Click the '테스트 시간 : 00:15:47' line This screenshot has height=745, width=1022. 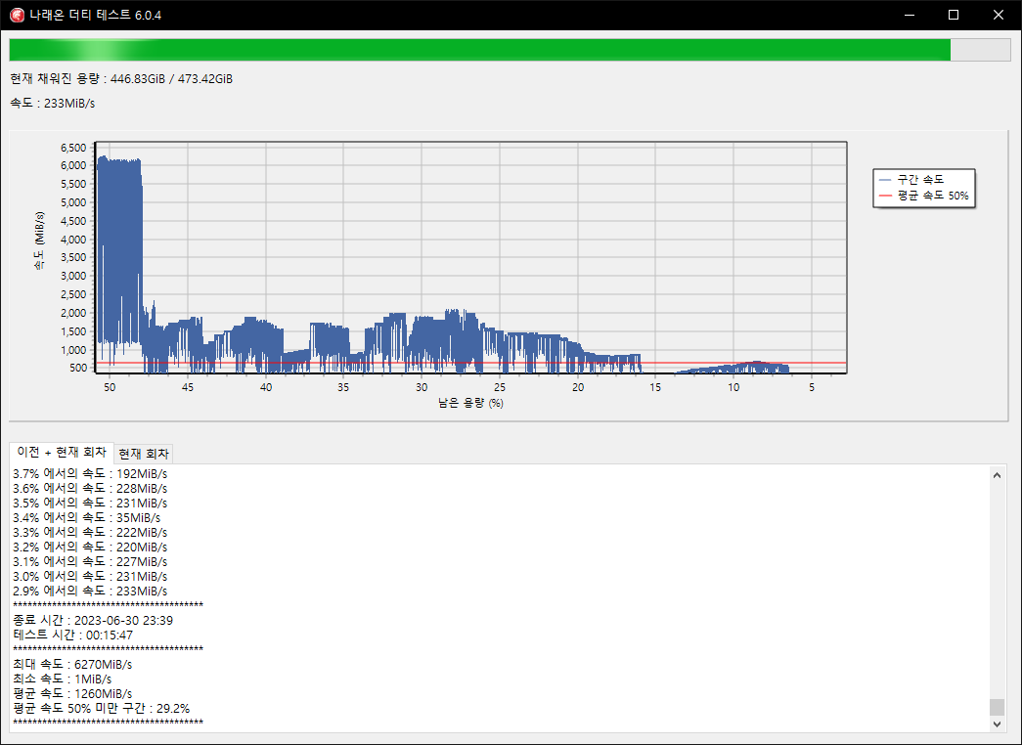73,635
